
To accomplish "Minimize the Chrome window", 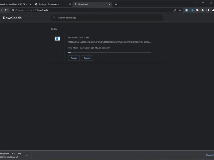I will coord(203,3).
